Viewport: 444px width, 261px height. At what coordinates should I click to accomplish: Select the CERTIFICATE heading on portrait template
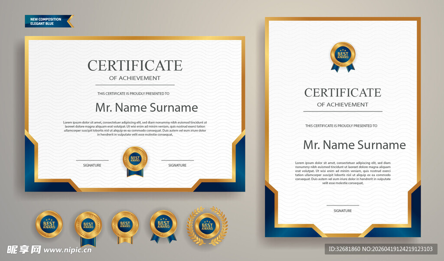click(343, 92)
